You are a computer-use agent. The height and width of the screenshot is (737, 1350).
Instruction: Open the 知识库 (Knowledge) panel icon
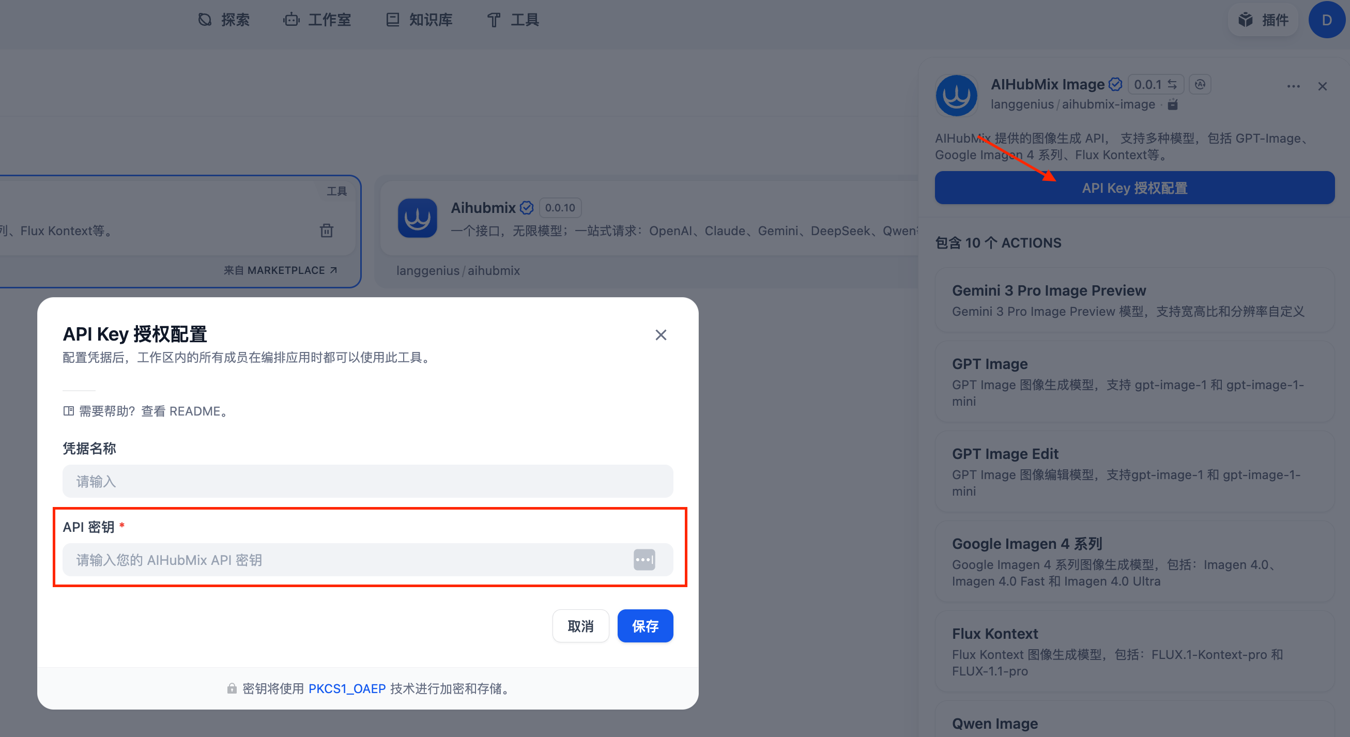(392, 20)
